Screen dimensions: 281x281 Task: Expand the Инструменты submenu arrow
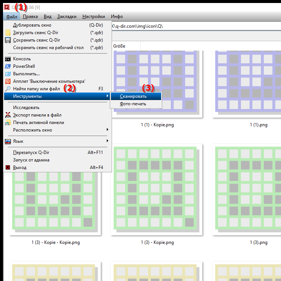108,96
